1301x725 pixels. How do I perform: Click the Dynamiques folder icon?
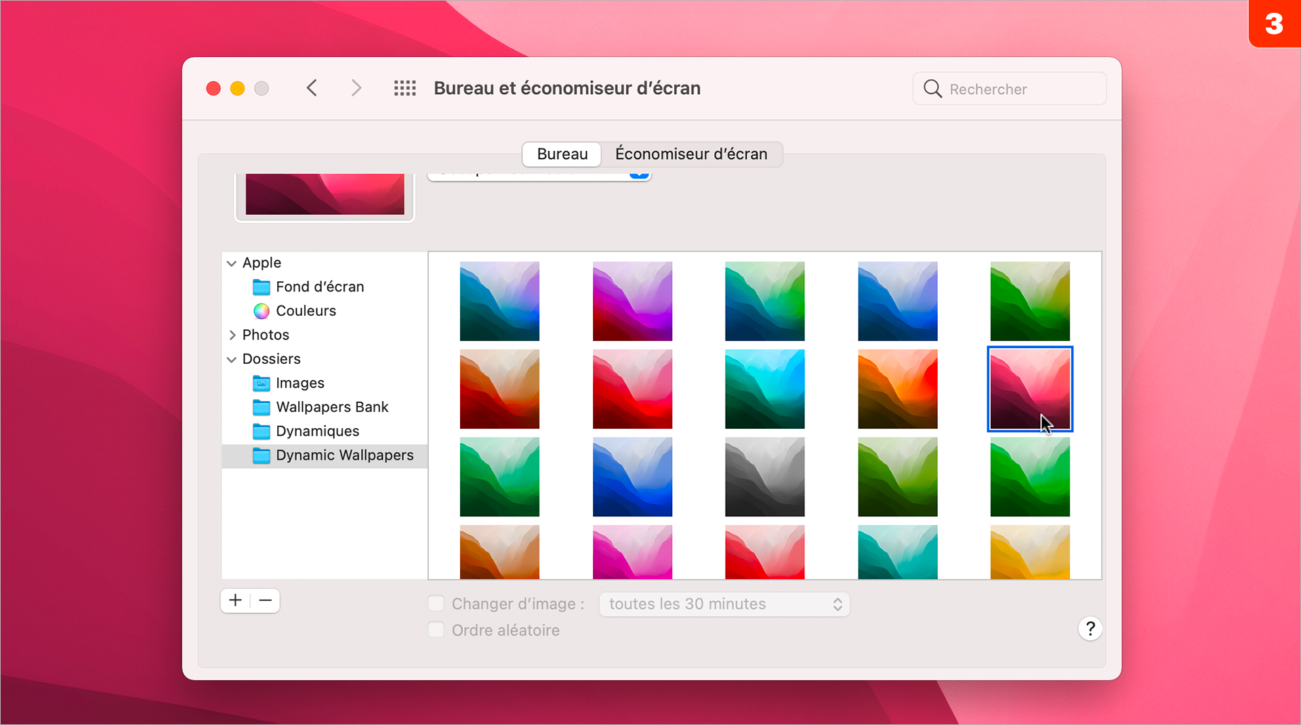[x=262, y=432]
